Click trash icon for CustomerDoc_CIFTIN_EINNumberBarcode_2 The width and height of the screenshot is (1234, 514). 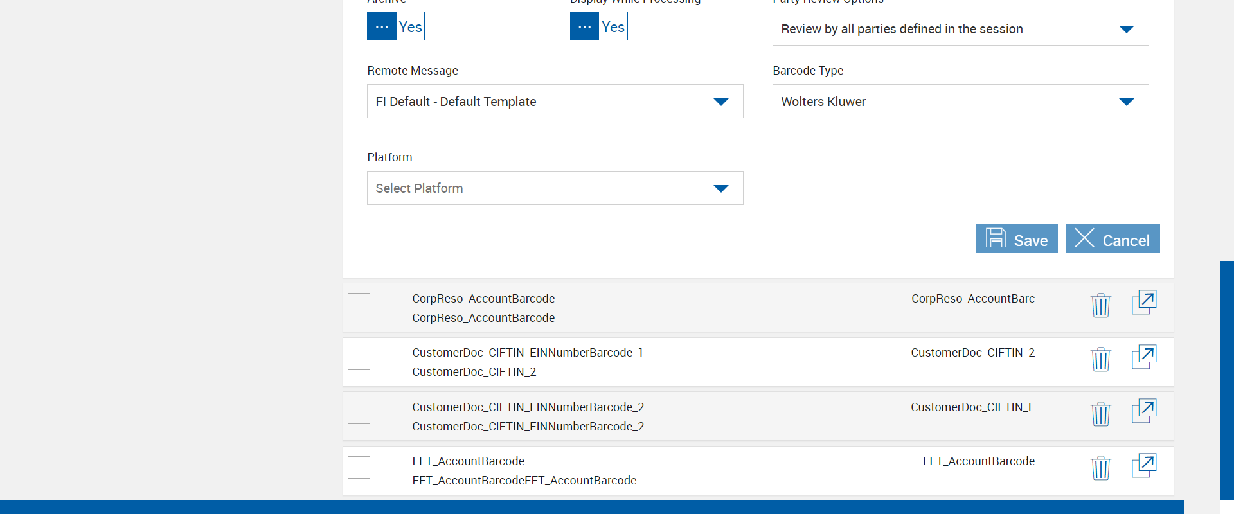tap(1100, 414)
